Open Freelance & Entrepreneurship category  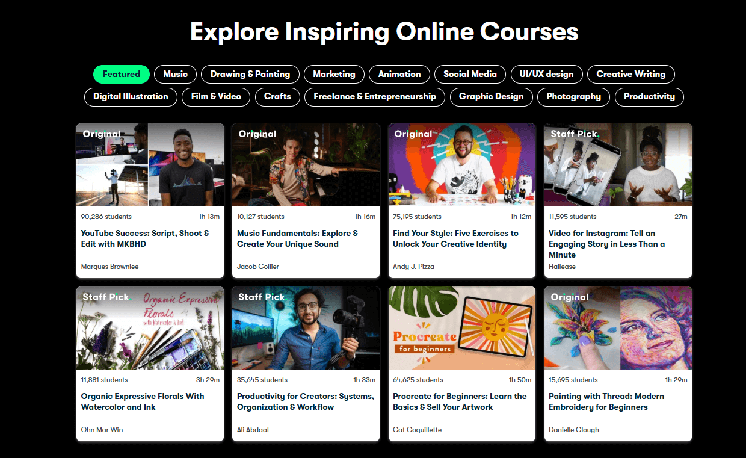click(x=374, y=96)
